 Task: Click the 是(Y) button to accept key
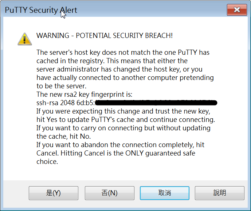pyautogui.click(x=54, y=193)
